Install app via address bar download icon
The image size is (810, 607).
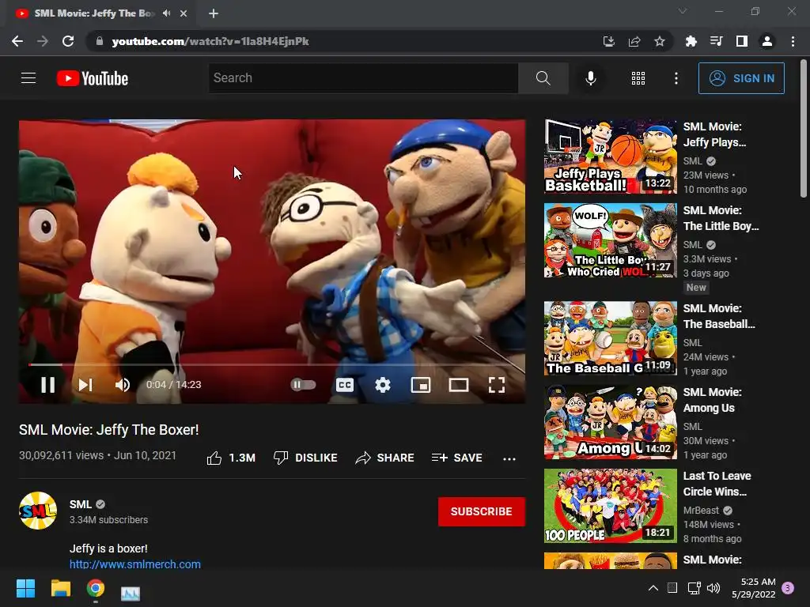pyautogui.click(x=608, y=41)
